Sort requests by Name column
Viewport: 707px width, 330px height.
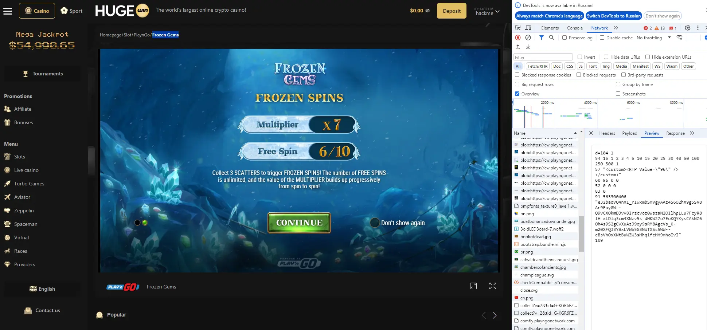pyautogui.click(x=545, y=133)
